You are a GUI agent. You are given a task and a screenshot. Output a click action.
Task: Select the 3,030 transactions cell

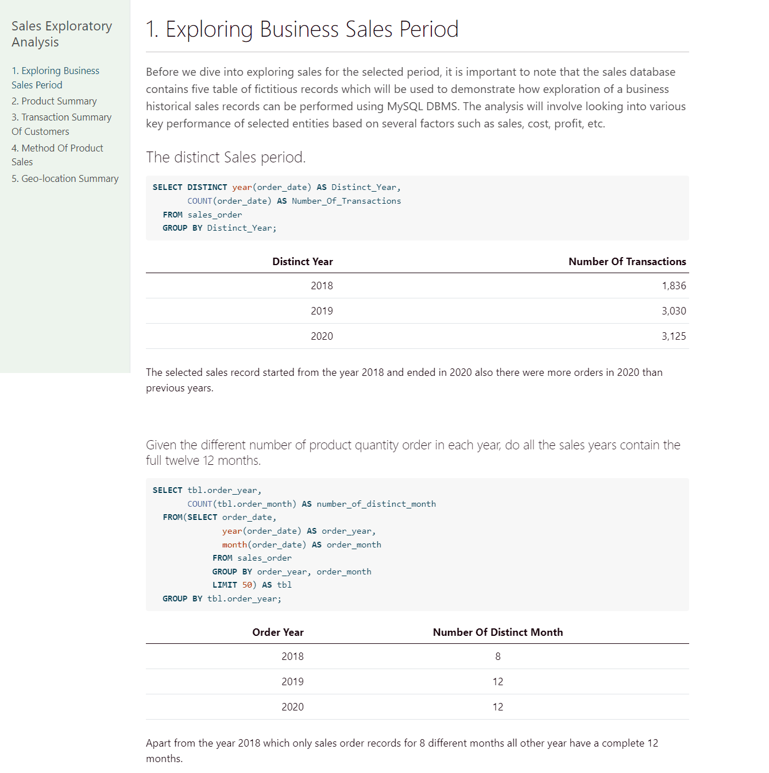coord(673,311)
